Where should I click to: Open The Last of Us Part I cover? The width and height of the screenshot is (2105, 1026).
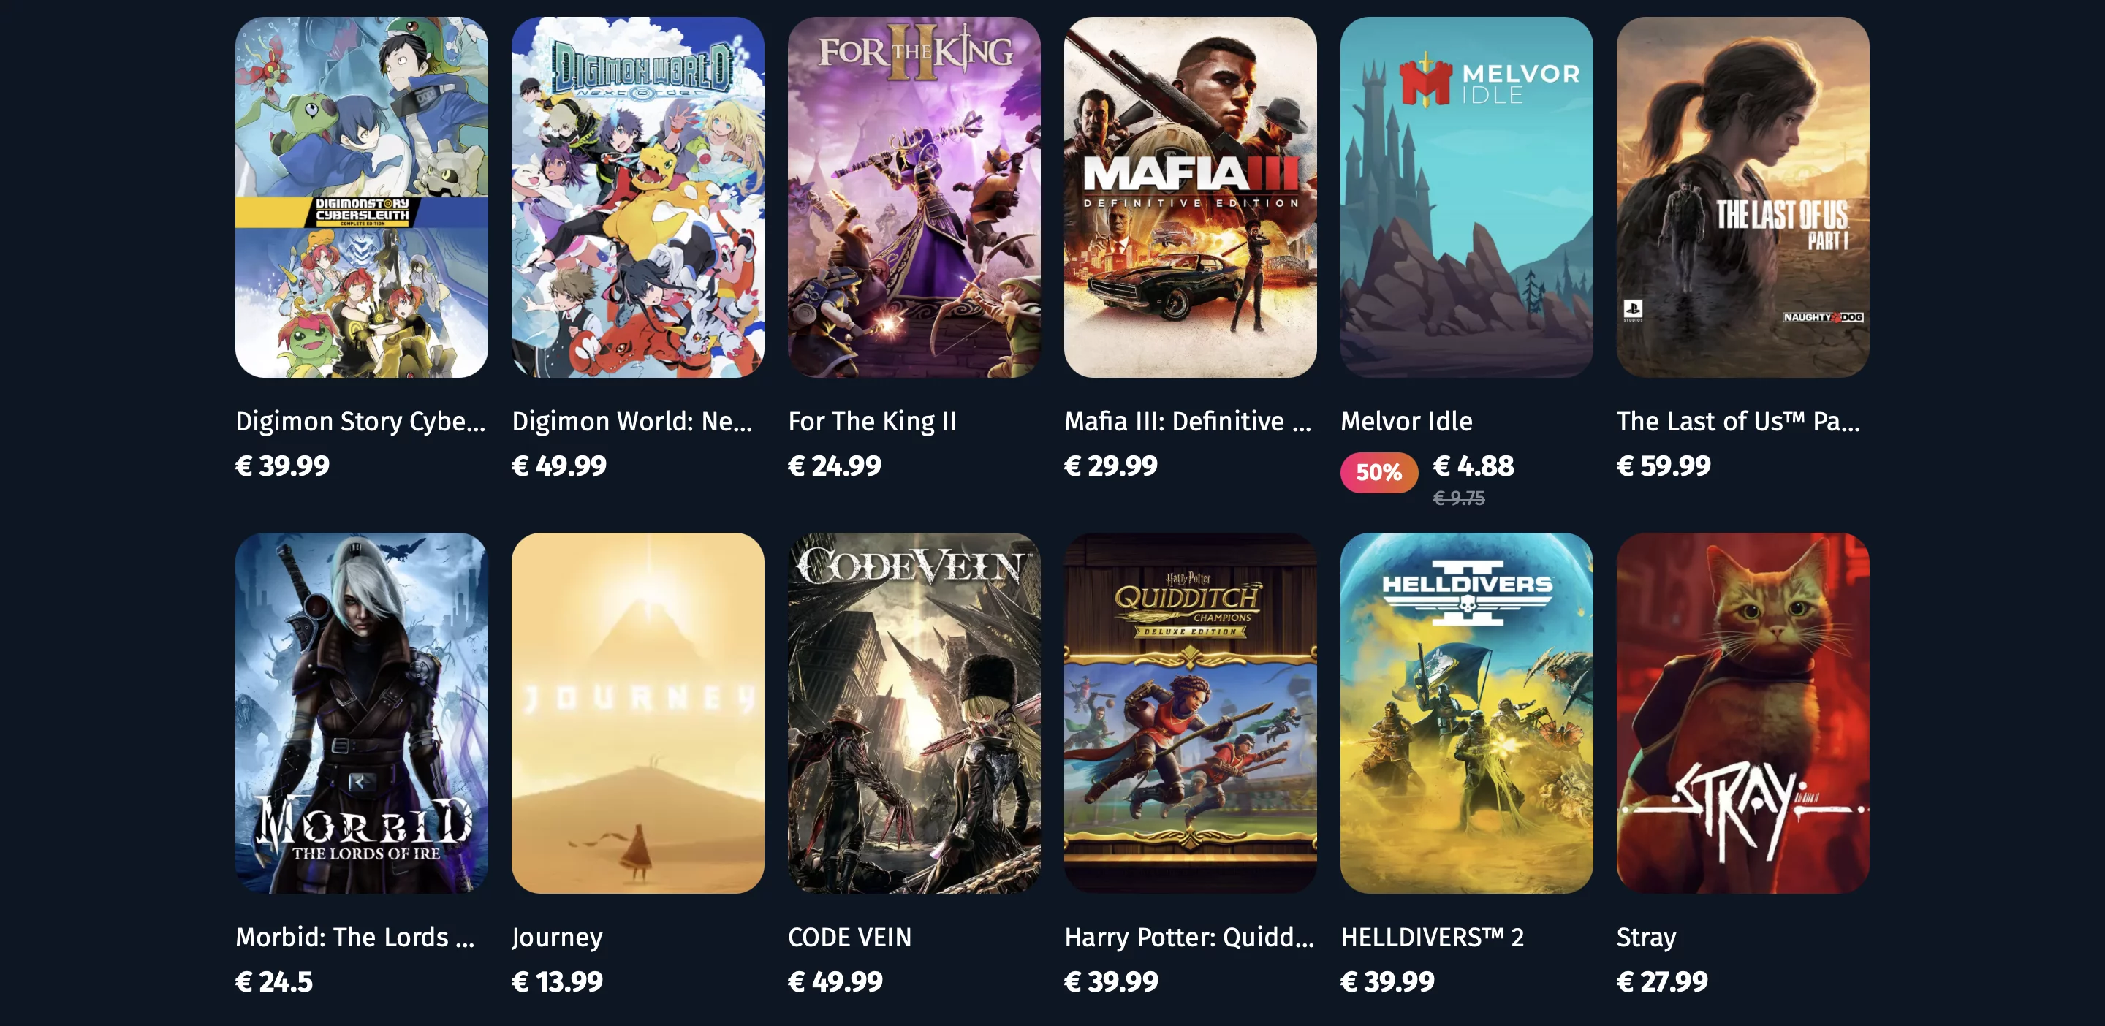pyautogui.click(x=1742, y=197)
